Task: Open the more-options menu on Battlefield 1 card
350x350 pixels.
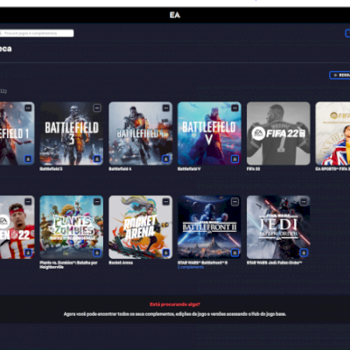Action: (28, 108)
